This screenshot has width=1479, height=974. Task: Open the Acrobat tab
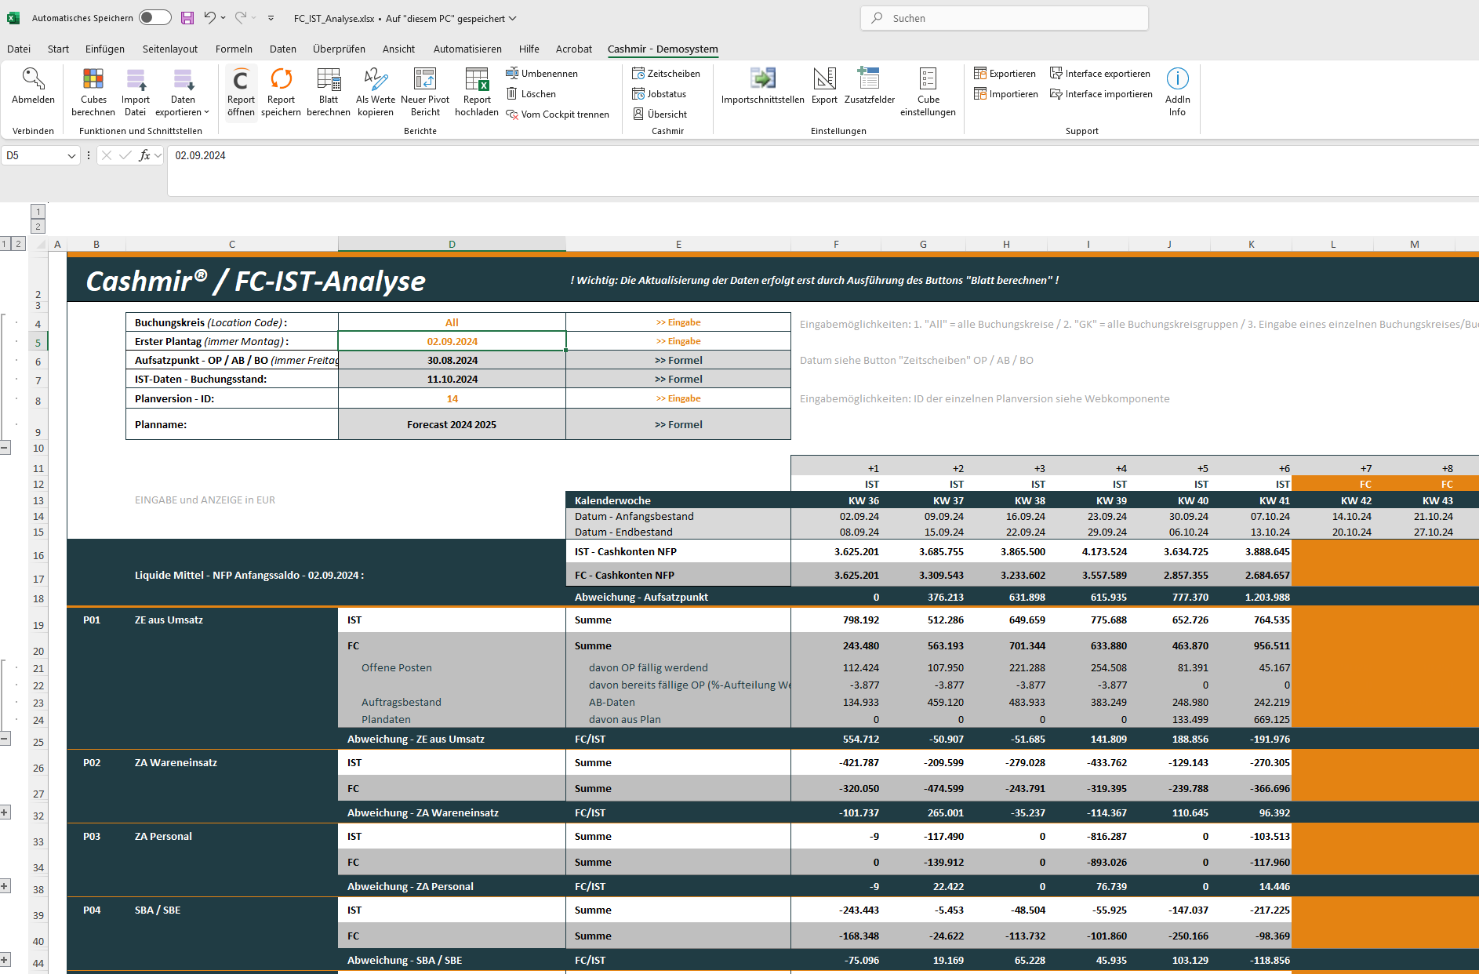[574, 49]
